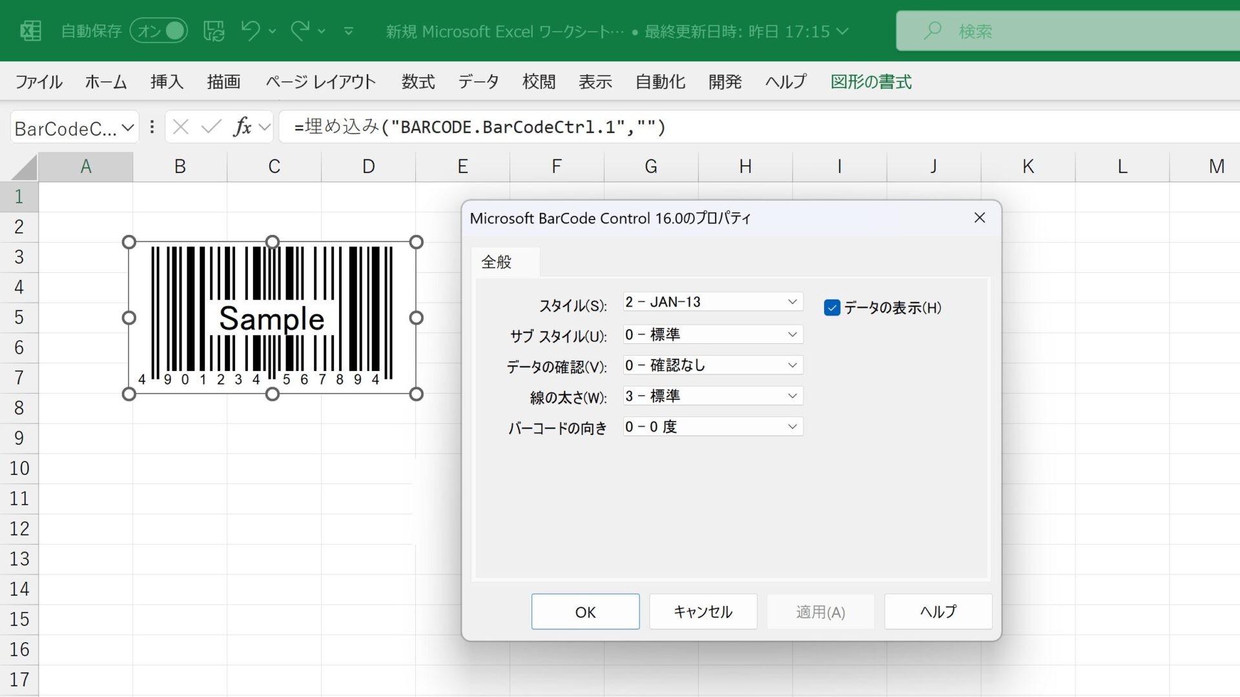This screenshot has width=1240, height=697.
Task: Click the ヘルプ button in dialog
Action: pyautogui.click(x=938, y=612)
